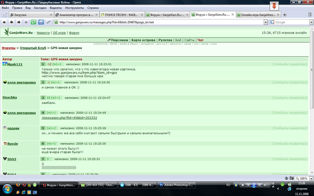
Task: Click the GanjaWars leaf logo
Action: click(6, 32)
